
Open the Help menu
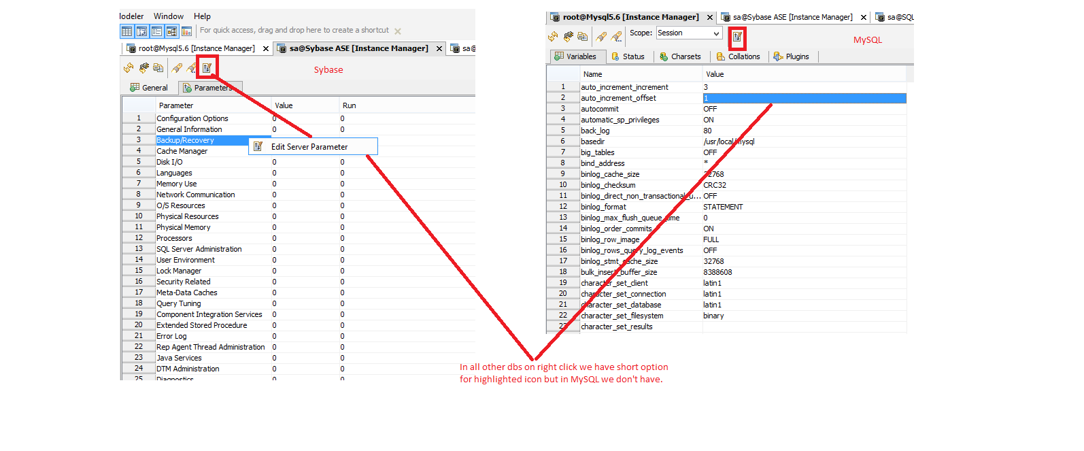(202, 16)
